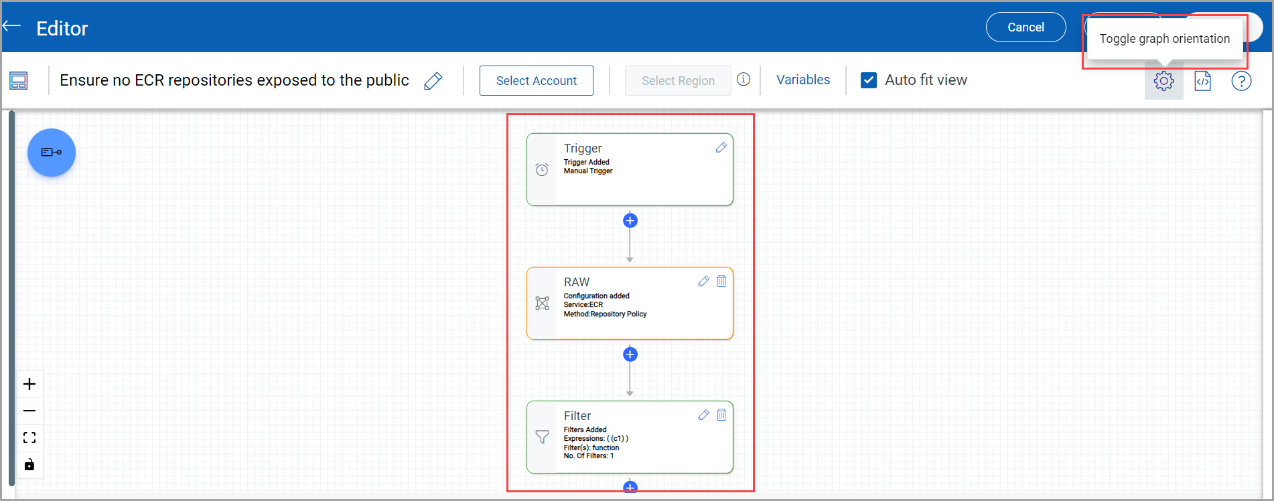This screenshot has width=1274, height=501.
Task: Click the Trigger node title text
Action: point(583,148)
